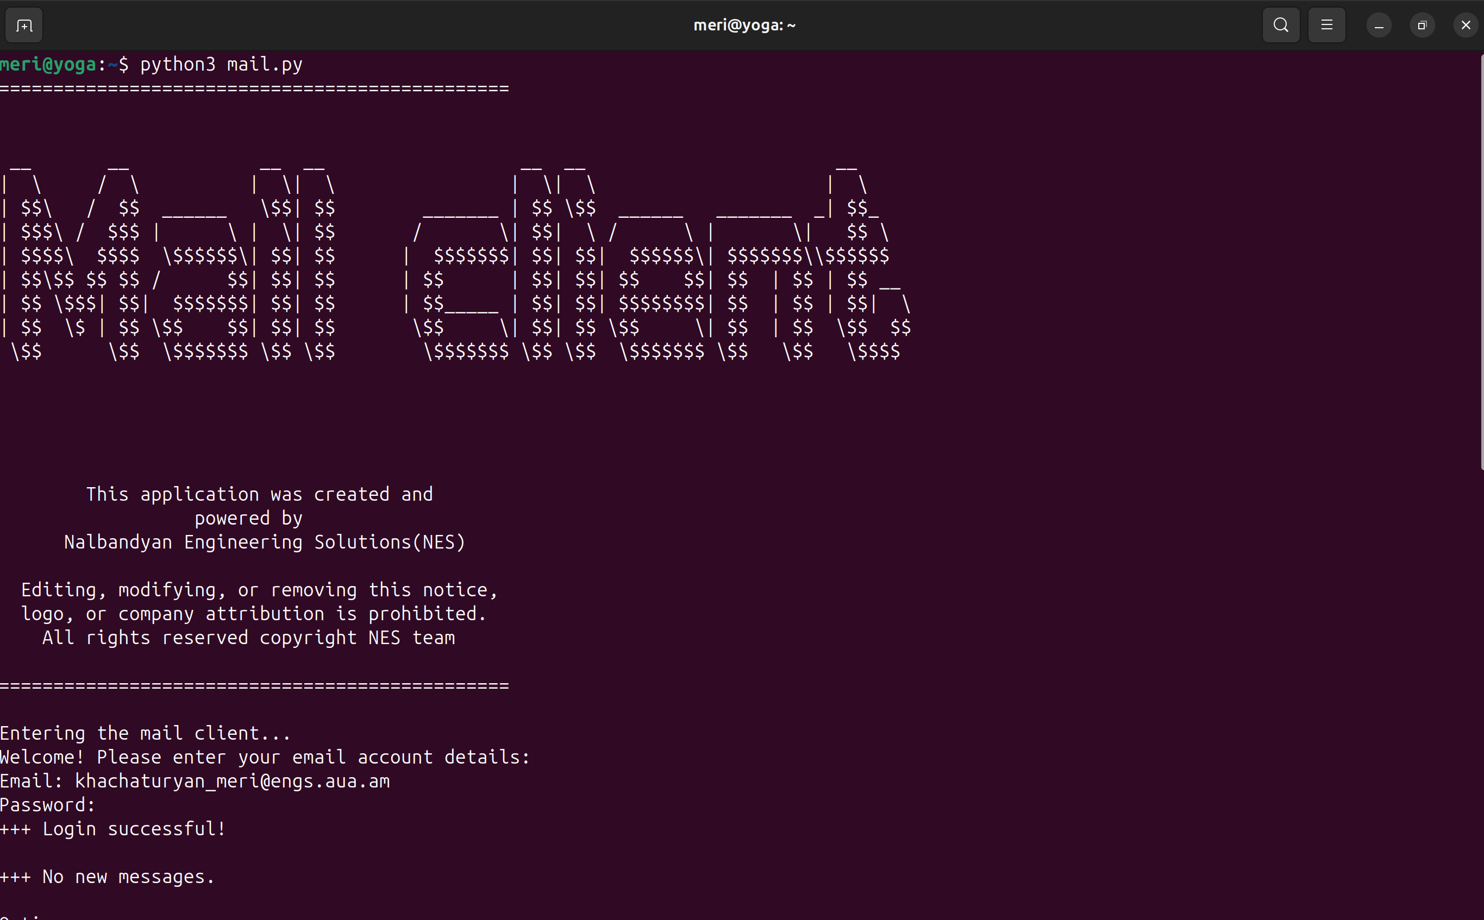Open the hamburger main menu
Image resolution: width=1484 pixels, height=920 pixels.
(x=1326, y=25)
